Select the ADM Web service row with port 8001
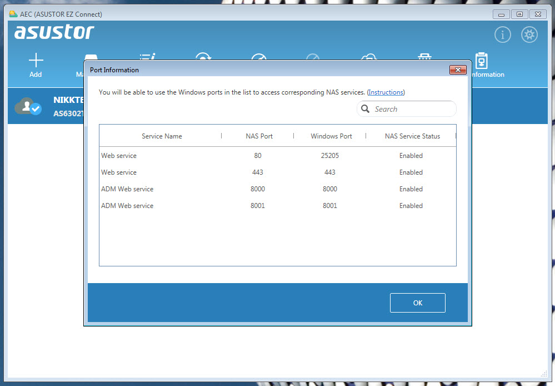 point(278,206)
